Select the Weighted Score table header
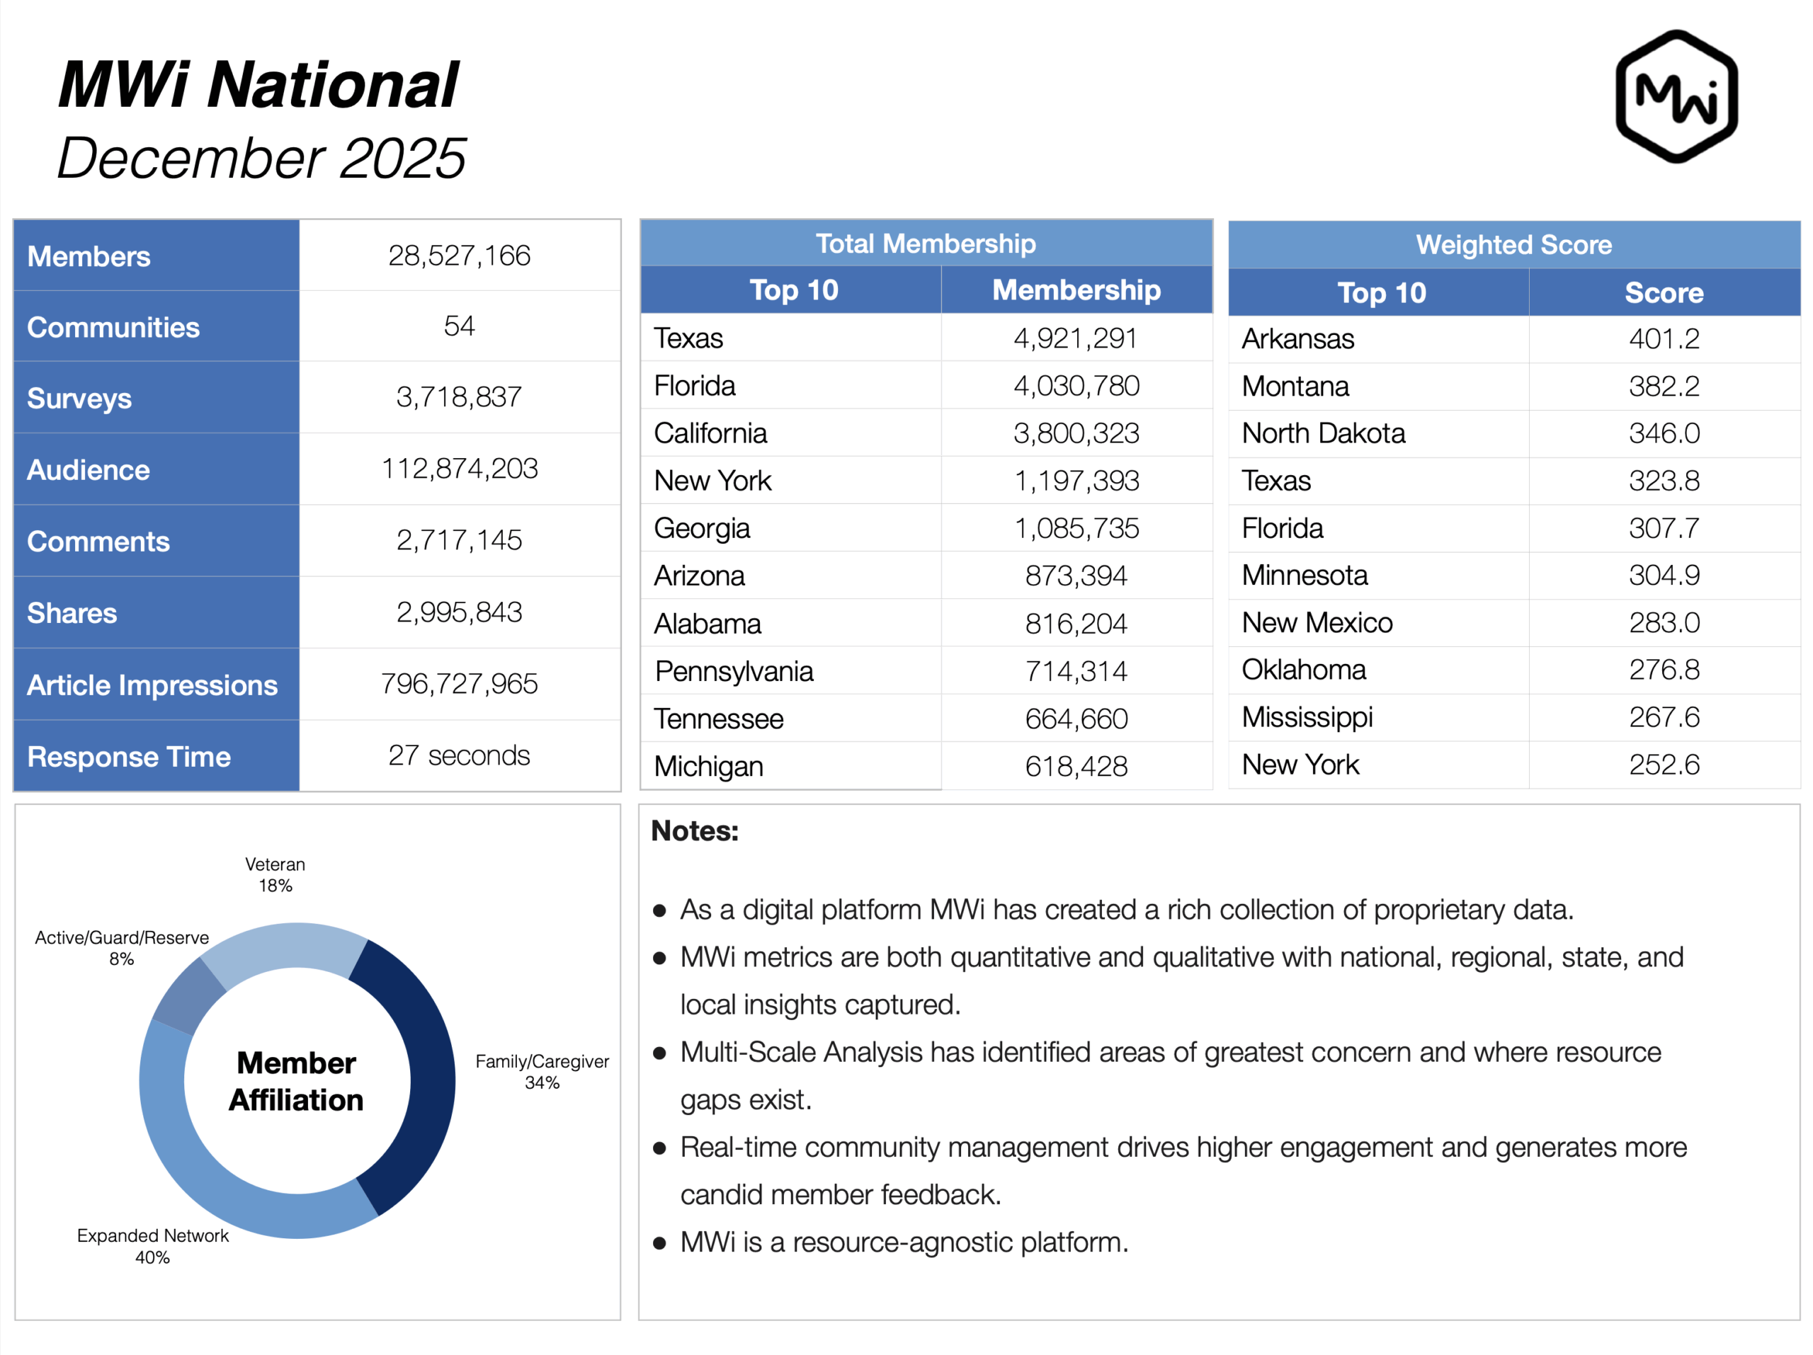The width and height of the screenshot is (1813, 1355). coord(1513,244)
